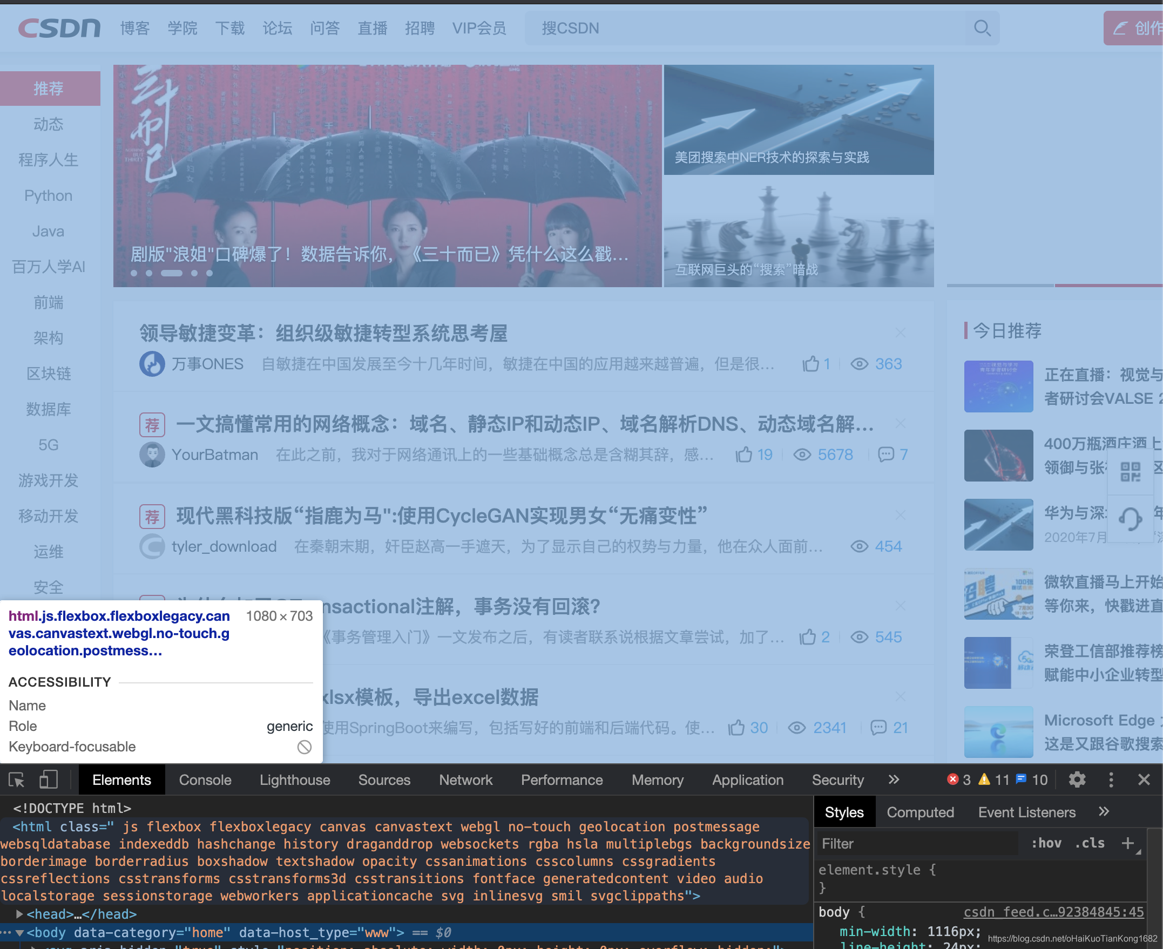Click the headset customer service icon
1163x949 pixels.
coord(1130,518)
